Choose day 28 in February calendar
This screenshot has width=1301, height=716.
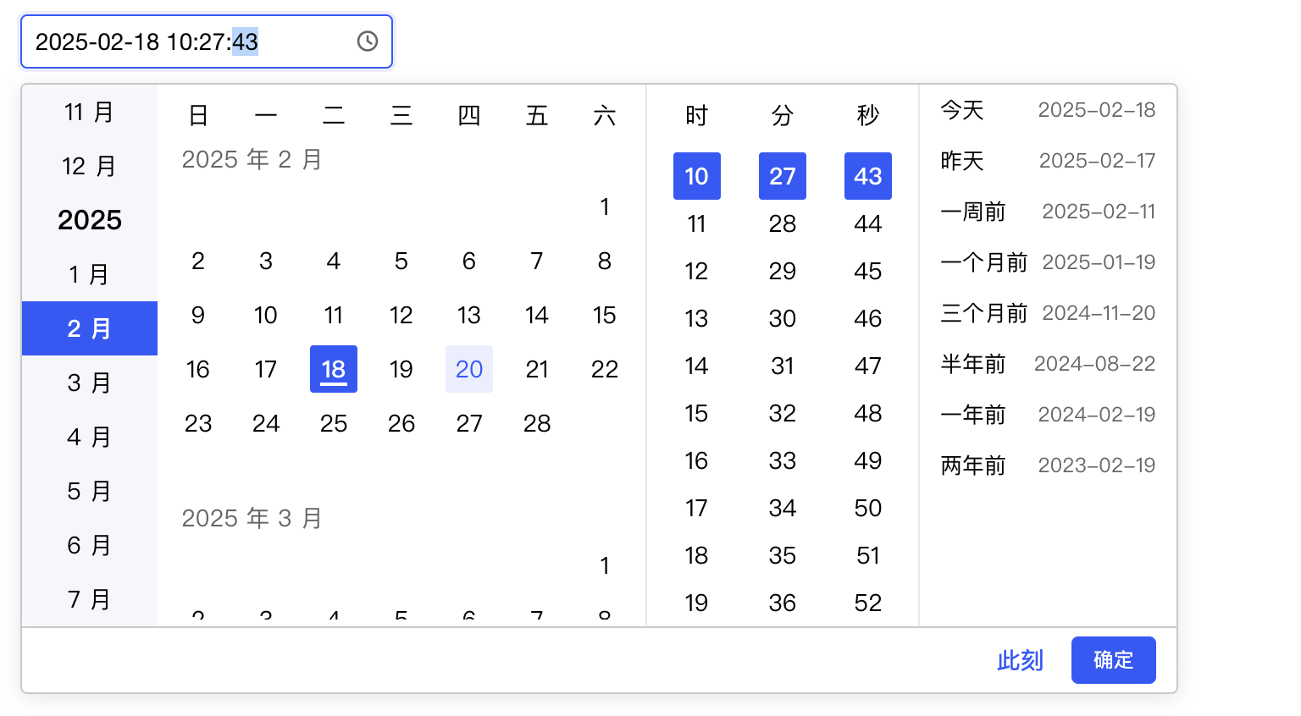click(537, 423)
